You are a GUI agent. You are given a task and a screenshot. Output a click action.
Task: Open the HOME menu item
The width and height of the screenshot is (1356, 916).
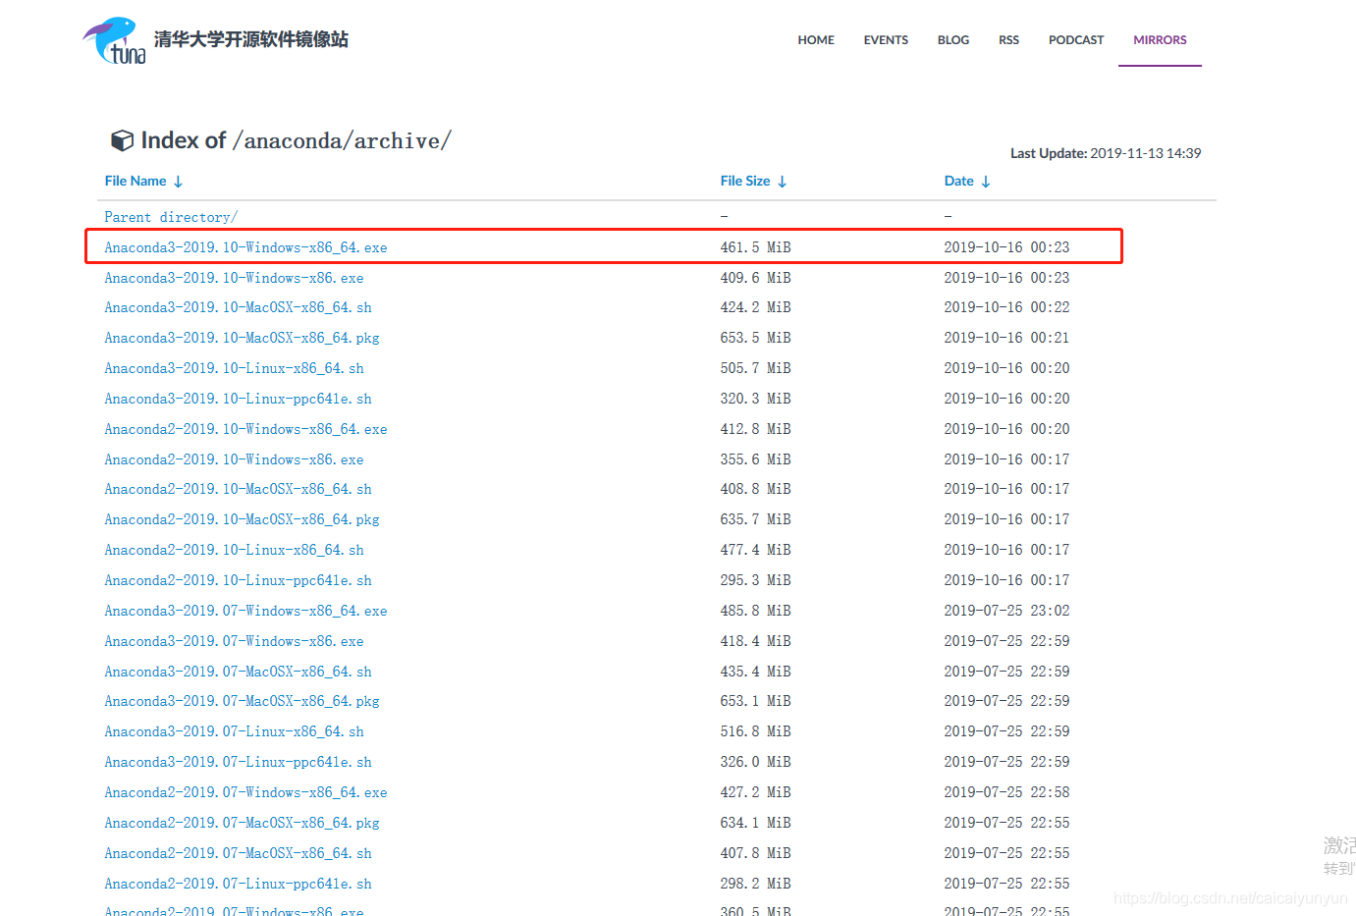point(816,40)
